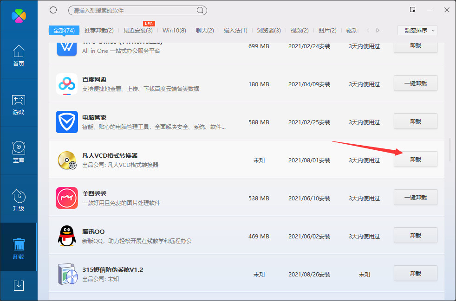Click the 出品公司: 未知 description text

coord(101,279)
